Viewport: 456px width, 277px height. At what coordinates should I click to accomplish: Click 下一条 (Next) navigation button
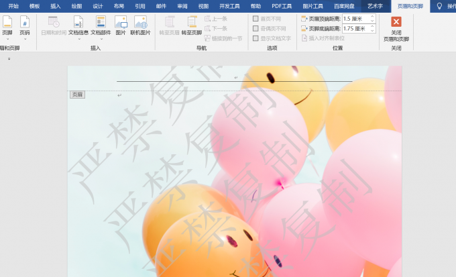click(x=216, y=29)
